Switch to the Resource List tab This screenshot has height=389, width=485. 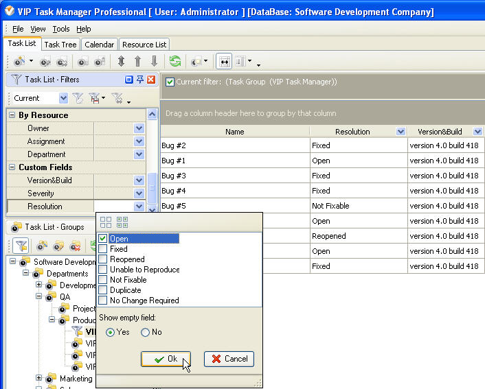coord(144,45)
